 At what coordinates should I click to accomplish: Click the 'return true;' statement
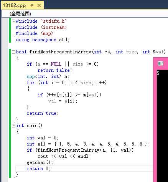43,113
